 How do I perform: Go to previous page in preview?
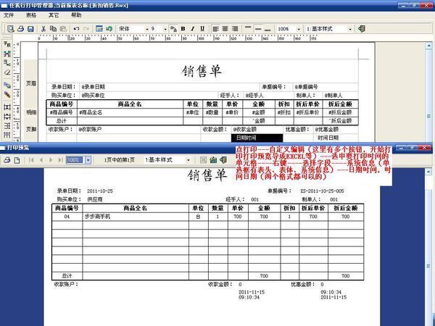tap(41, 160)
